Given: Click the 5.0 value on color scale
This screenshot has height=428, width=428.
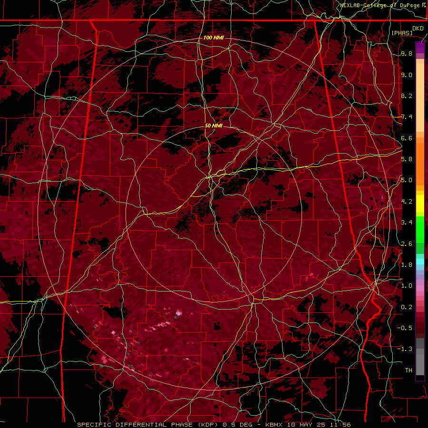Looking at the screenshot, I should point(407,180).
